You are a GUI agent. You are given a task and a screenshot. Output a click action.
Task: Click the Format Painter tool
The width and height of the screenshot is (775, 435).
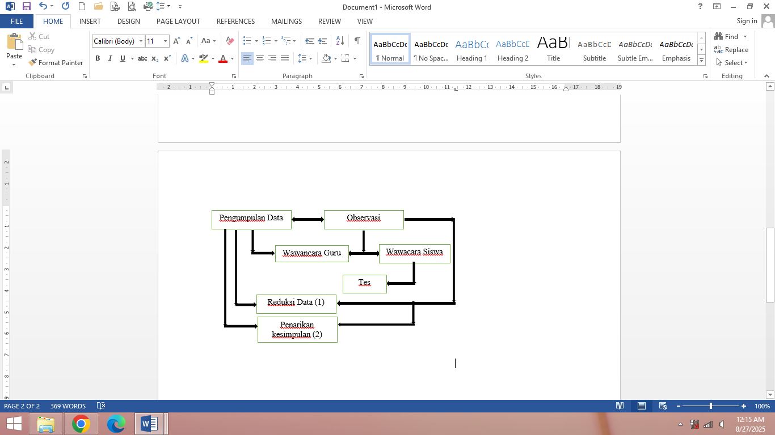tap(56, 63)
